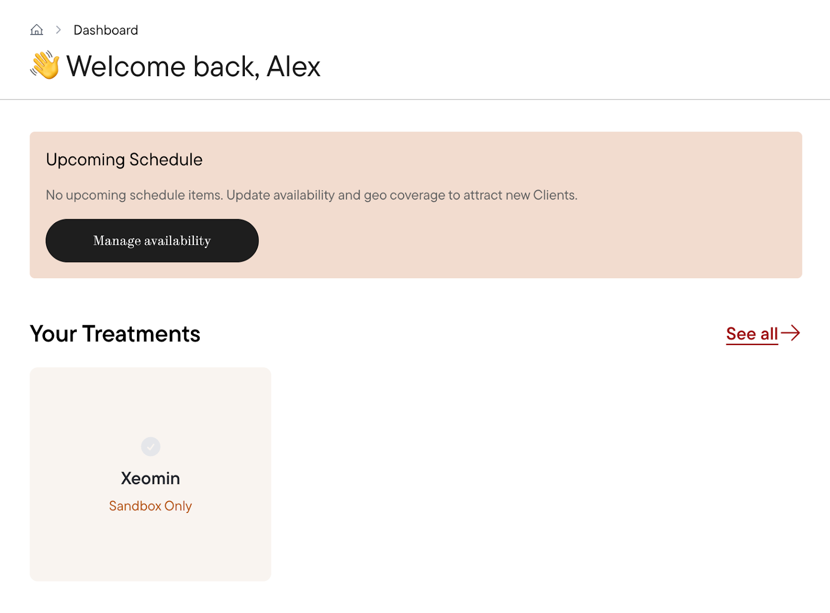The image size is (830, 613).
Task: Open the Xeomin treatment card
Action: click(x=150, y=474)
